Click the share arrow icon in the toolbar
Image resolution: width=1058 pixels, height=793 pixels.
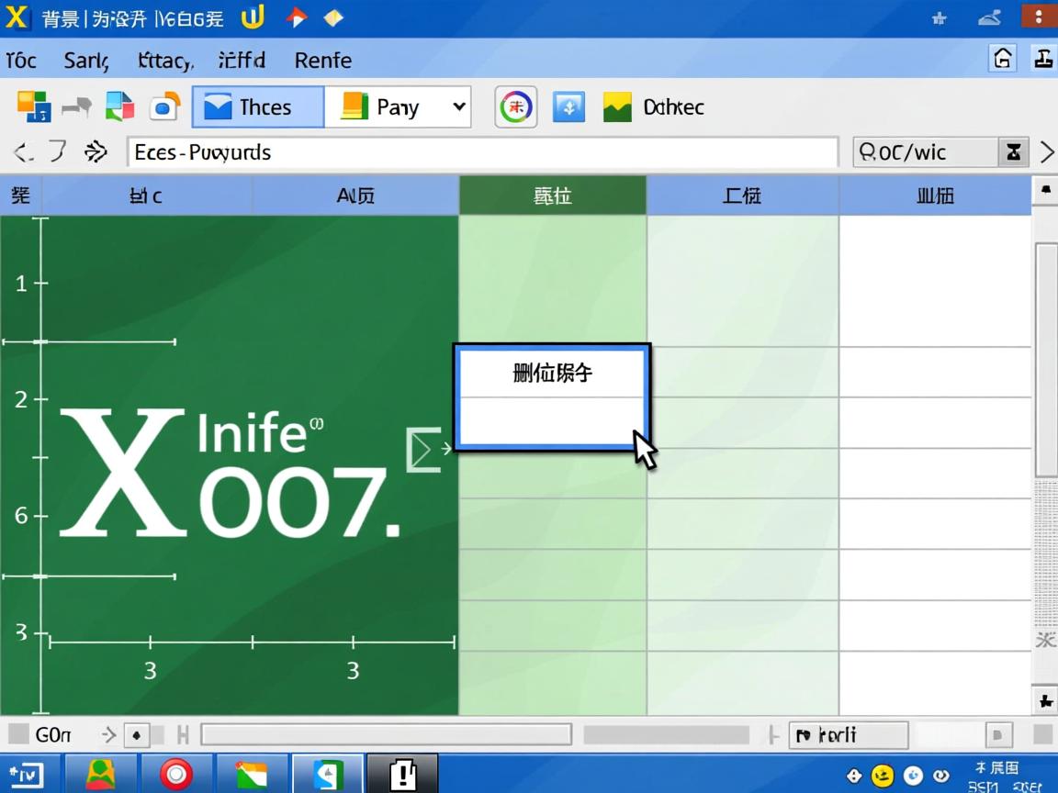point(77,106)
